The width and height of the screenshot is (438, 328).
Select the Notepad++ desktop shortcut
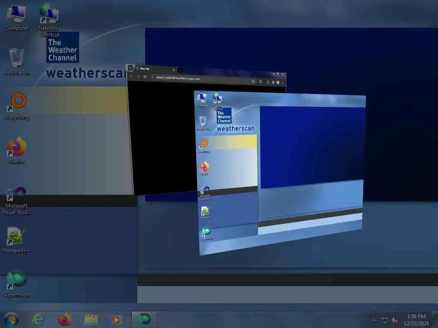[17, 240]
